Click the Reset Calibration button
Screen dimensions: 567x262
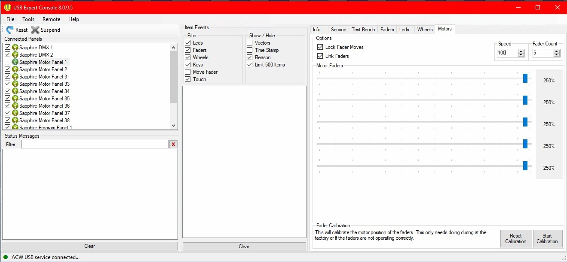coord(516,238)
